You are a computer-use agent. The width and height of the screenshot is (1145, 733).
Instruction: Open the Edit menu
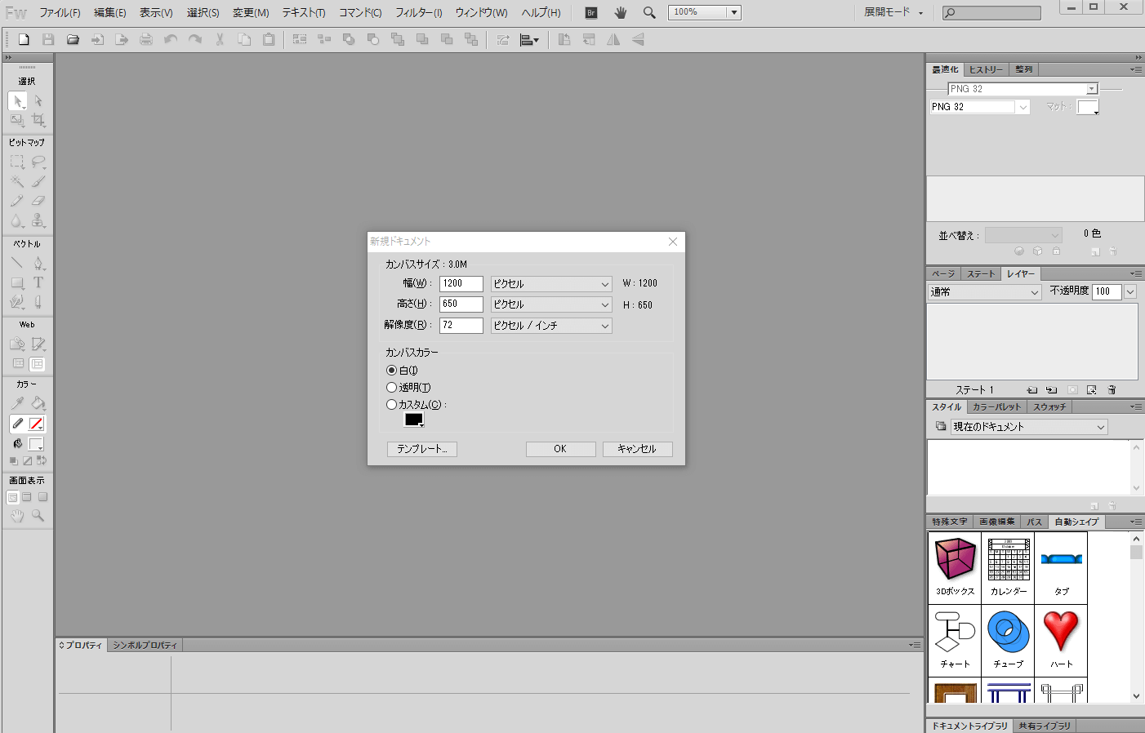point(110,12)
